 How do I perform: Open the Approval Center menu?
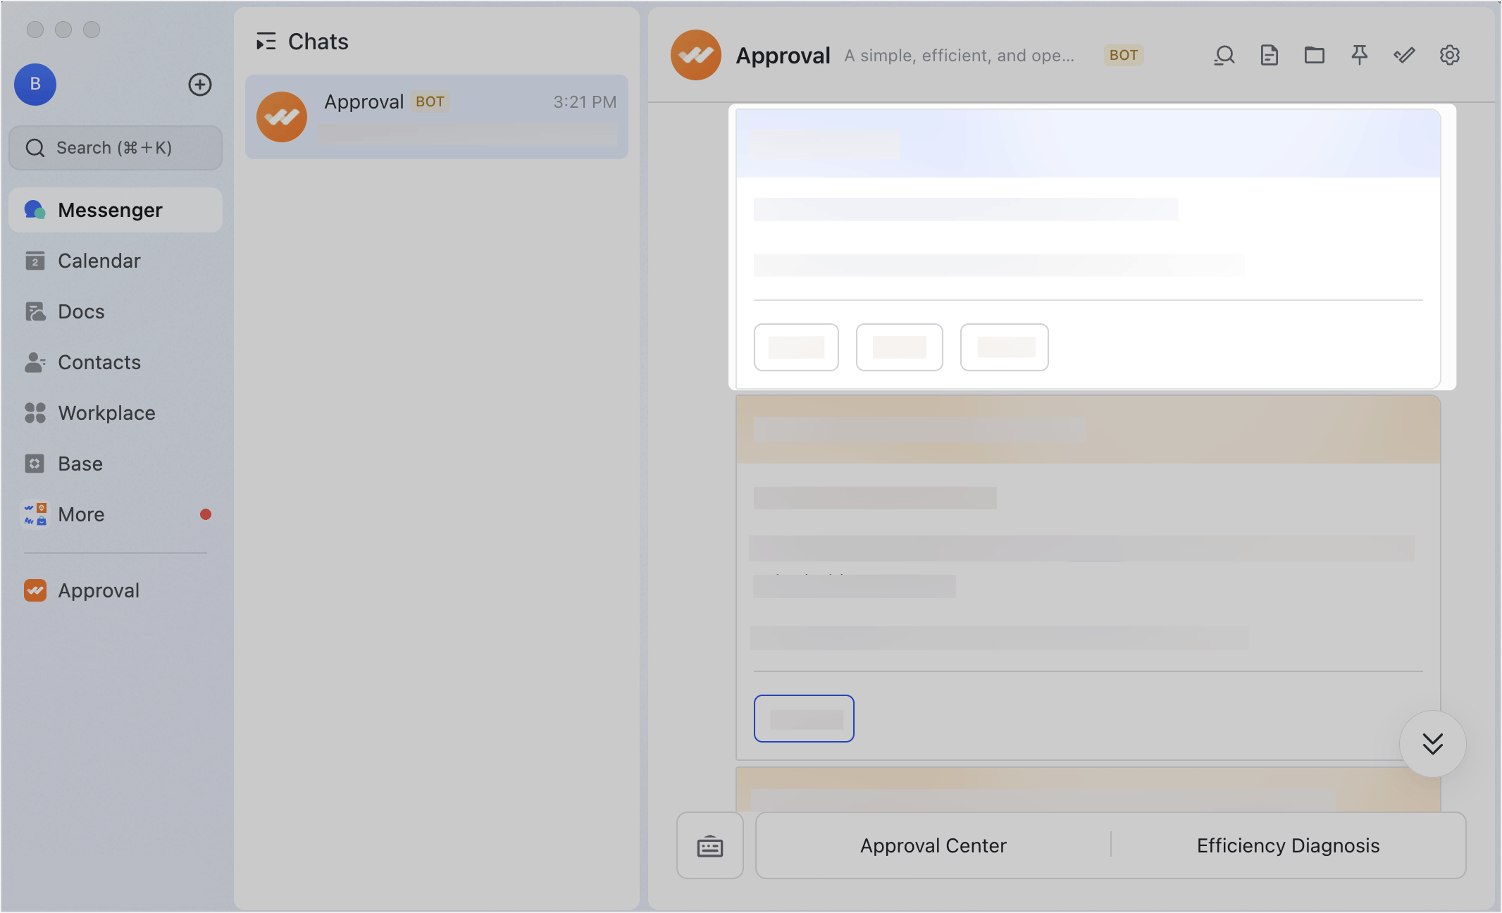click(x=933, y=845)
